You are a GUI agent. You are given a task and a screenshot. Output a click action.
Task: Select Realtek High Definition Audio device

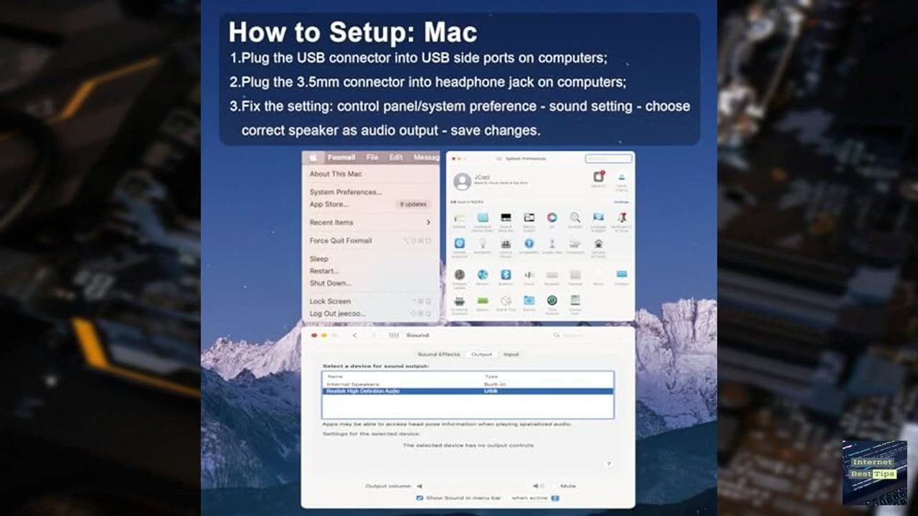pos(468,391)
